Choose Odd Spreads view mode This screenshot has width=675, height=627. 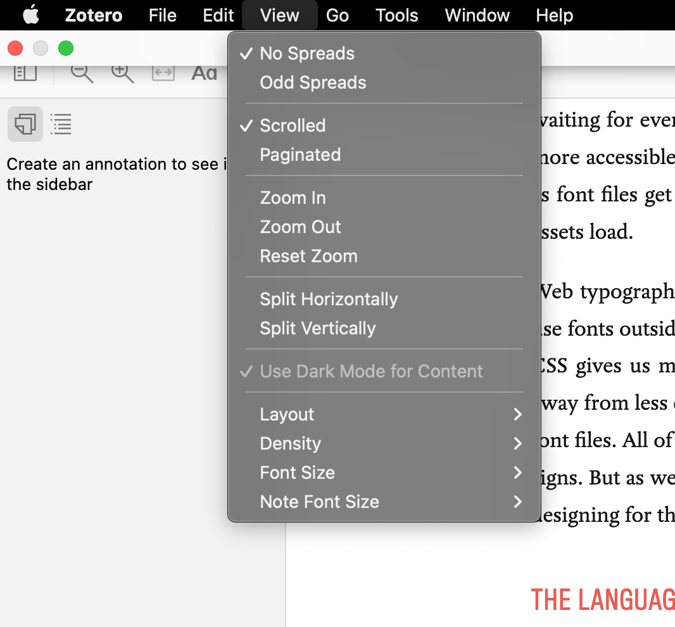[313, 83]
